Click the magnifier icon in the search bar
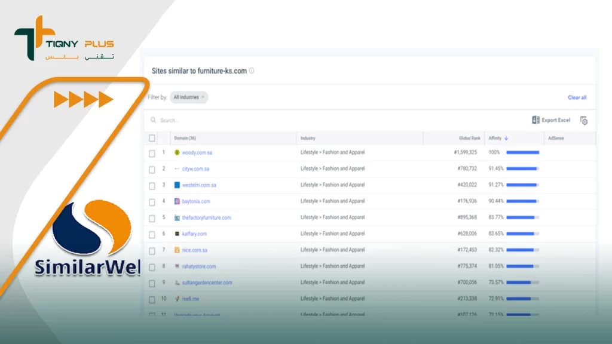Image resolution: width=612 pixels, height=344 pixels. (154, 120)
